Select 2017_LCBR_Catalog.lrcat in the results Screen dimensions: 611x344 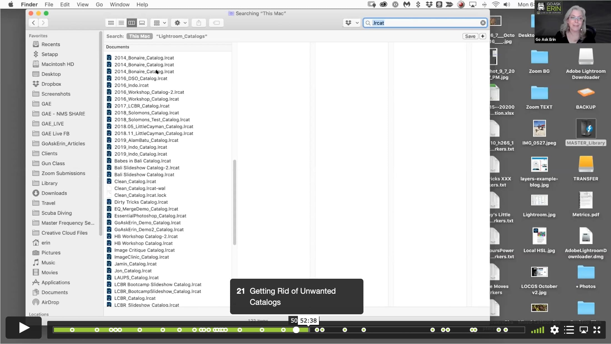[142, 106]
